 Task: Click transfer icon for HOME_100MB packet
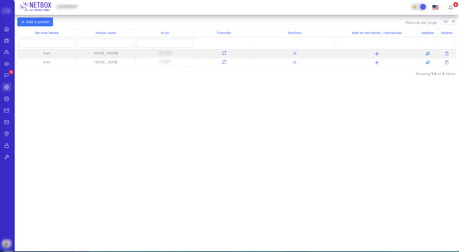224,53
